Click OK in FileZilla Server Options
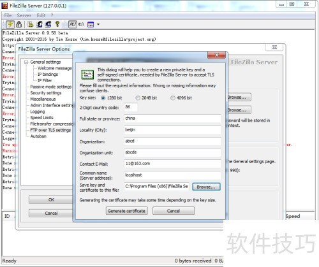This screenshot has height=267, width=319. click(51, 199)
